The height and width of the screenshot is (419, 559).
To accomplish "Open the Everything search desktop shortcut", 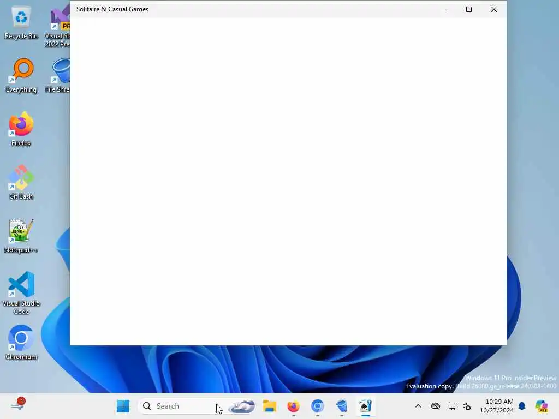I will (21, 76).
